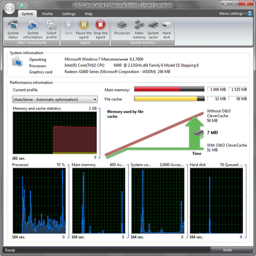Screen dimensions: 256x256
Task: Stop the agent
Action: (x=101, y=29)
